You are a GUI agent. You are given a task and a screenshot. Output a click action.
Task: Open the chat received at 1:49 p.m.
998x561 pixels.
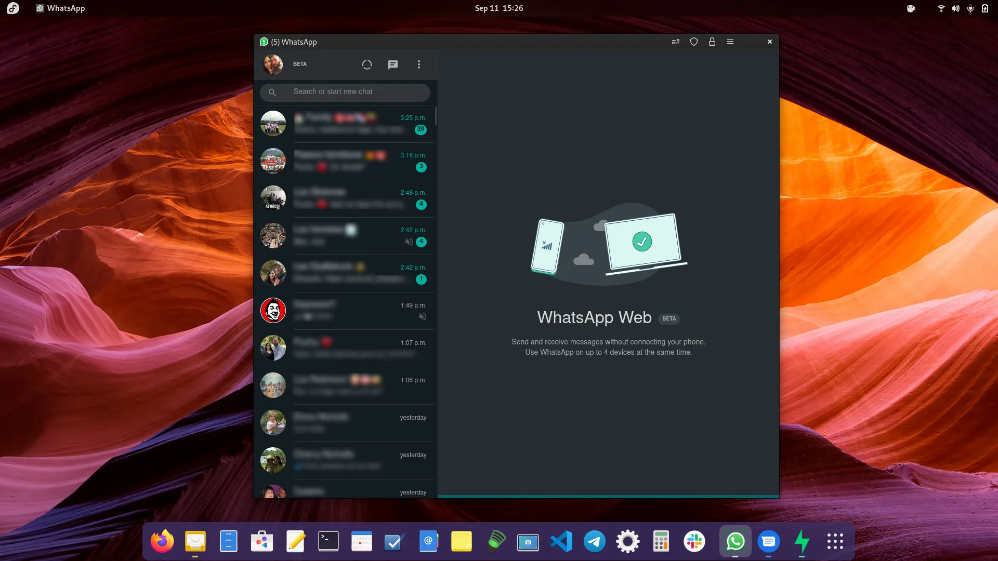pyautogui.click(x=345, y=311)
